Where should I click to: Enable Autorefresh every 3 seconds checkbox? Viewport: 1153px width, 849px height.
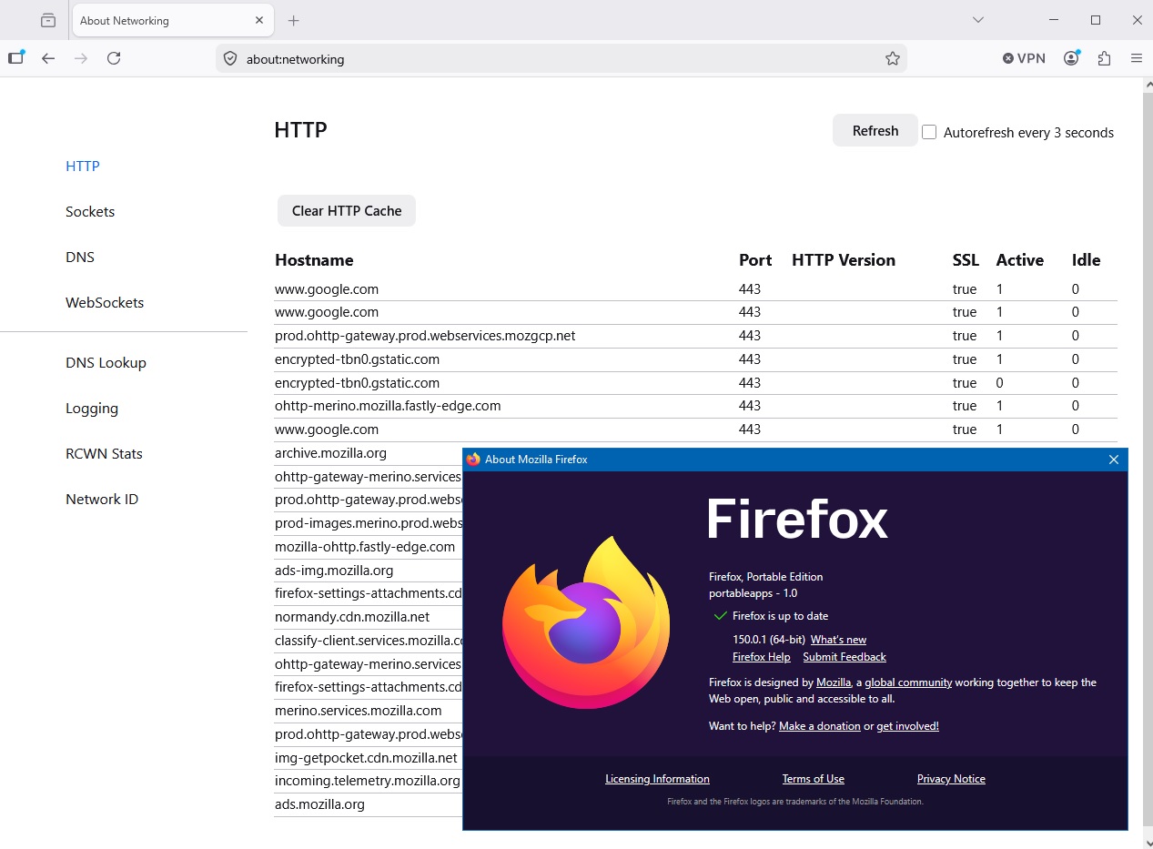click(x=929, y=132)
